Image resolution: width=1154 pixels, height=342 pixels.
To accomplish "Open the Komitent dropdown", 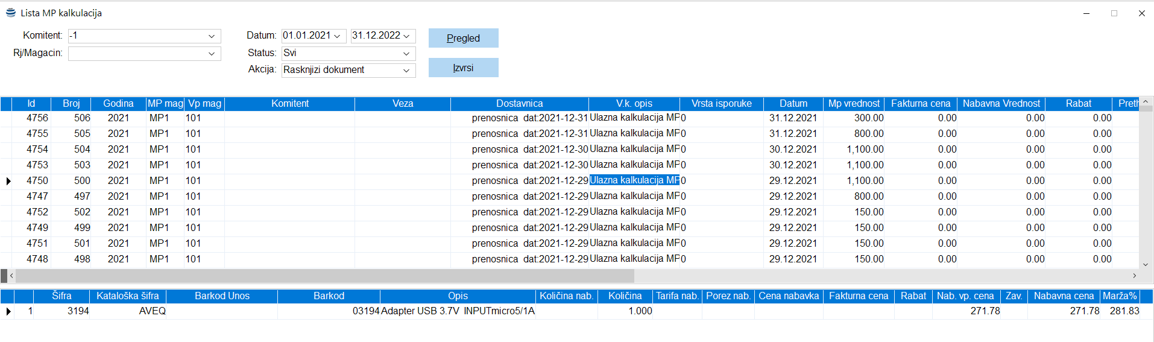I will tap(212, 36).
